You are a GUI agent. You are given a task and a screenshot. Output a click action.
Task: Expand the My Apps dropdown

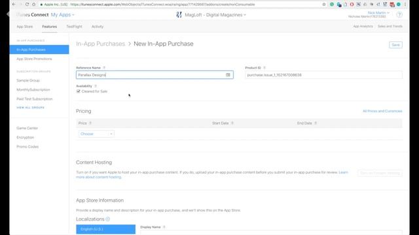click(x=63, y=14)
